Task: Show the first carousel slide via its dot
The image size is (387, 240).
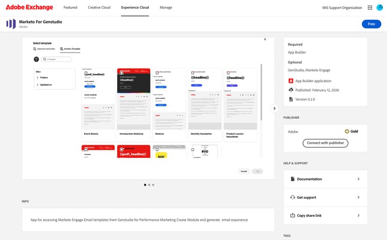Action: click(145, 185)
